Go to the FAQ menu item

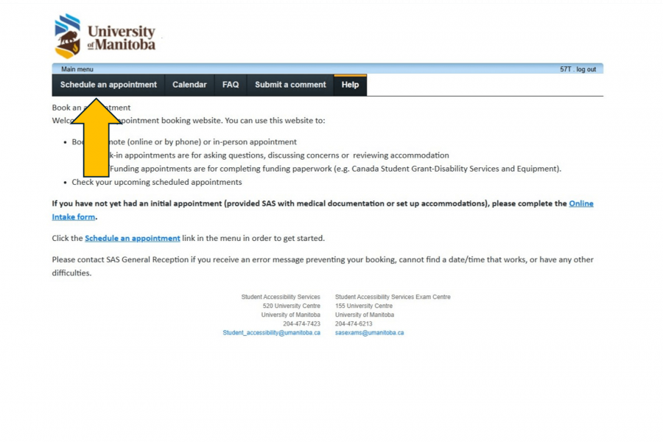click(x=231, y=85)
